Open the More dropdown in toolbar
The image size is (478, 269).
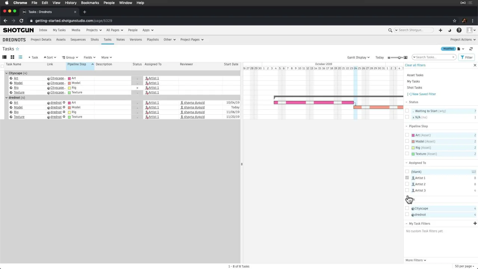click(x=106, y=58)
